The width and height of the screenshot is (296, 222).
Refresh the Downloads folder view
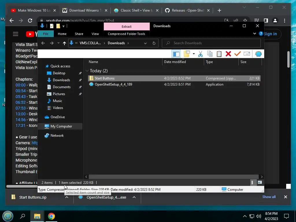click(154, 43)
